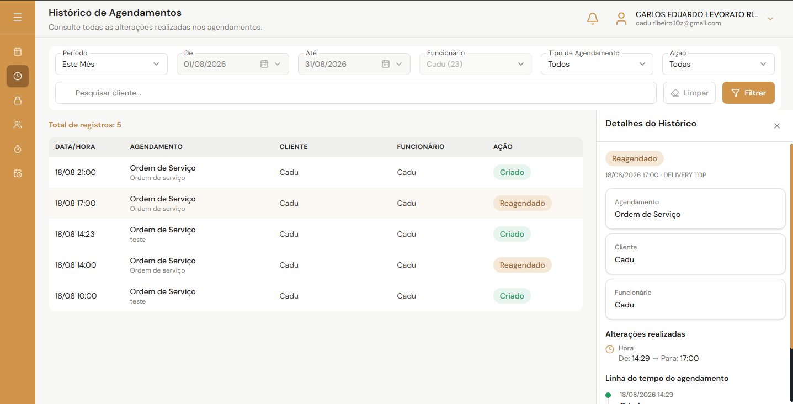Open the calendar-with-clock icon in the sidebar

coord(18,173)
